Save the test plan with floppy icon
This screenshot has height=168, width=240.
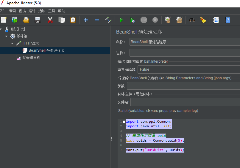[x=38, y=20]
